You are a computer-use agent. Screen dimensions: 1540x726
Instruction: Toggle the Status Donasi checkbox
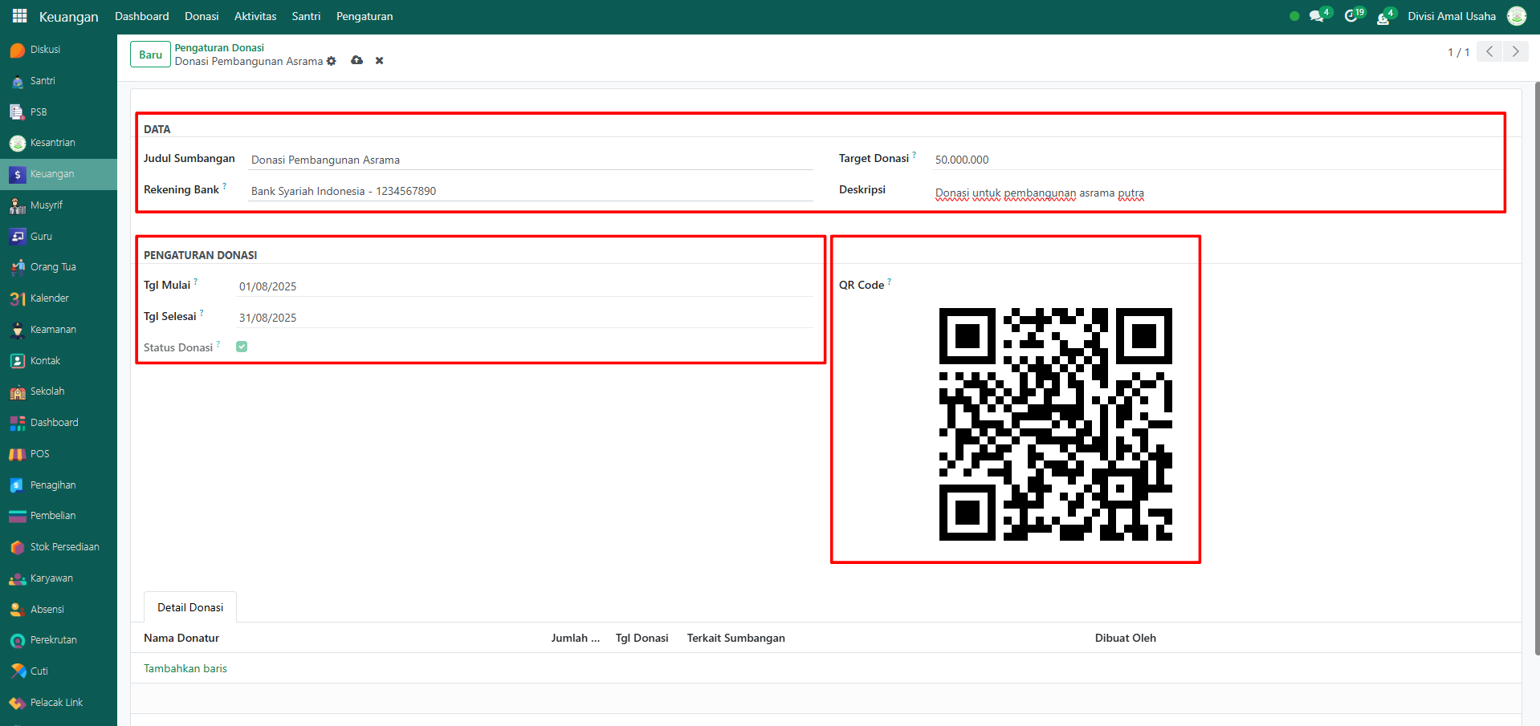pyautogui.click(x=242, y=347)
